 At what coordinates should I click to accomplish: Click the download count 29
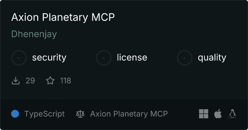pyautogui.click(x=30, y=81)
